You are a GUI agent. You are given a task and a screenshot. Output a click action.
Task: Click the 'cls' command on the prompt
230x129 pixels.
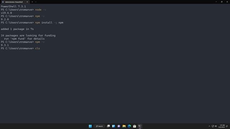click(x=37, y=48)
